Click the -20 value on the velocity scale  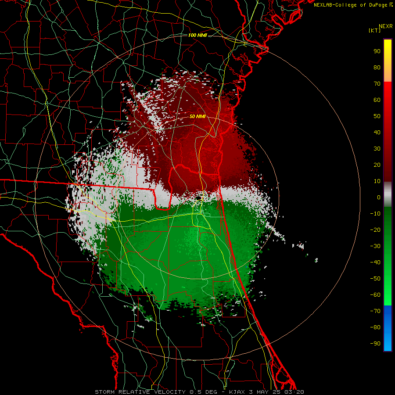(x=375, y=230)
